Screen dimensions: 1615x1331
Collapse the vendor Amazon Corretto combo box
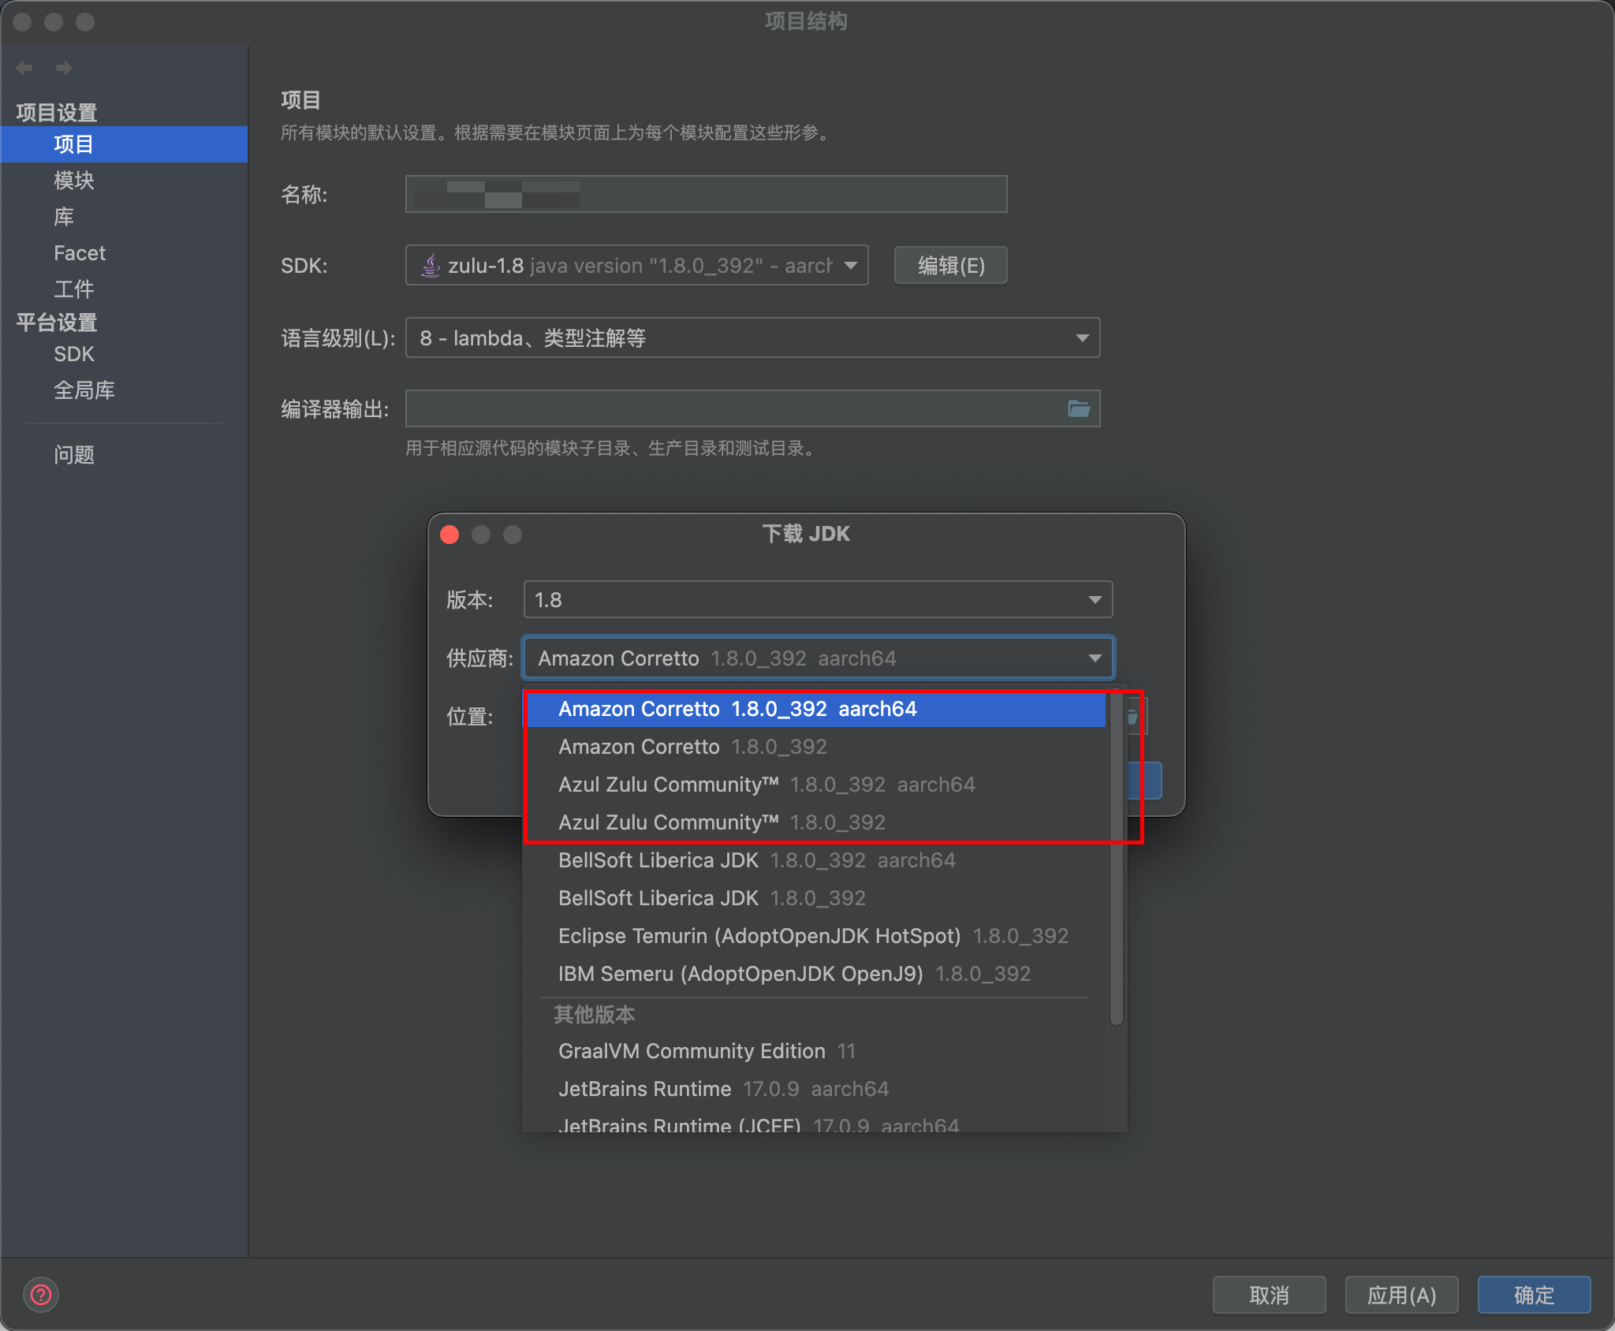pyautogui.click(x=1095, y=658)
